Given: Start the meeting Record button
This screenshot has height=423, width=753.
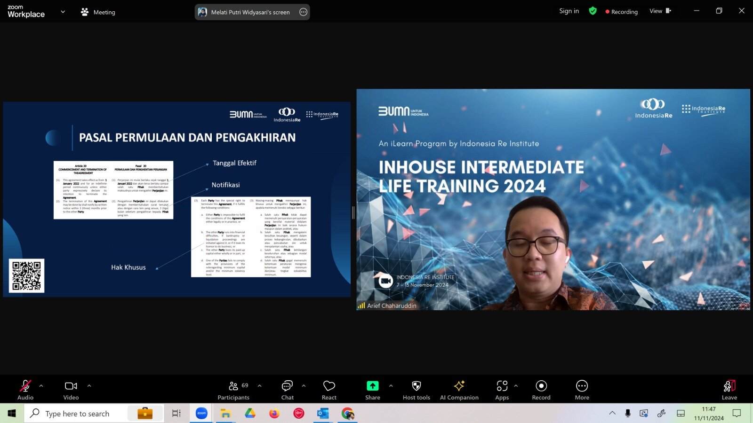Looking at the screenshot, I should click(x=541, y=390).
